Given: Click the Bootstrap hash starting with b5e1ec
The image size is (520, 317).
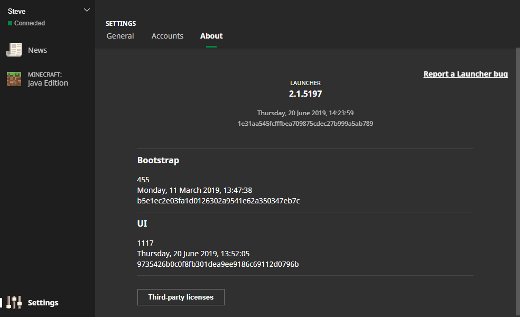Looking at the screenshot, I should 218,201.
